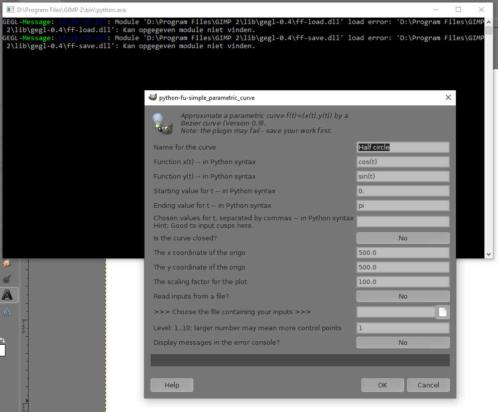Click the empty 'Chosen values for t' field
The image size is (498, 412).
click(403, 221)
